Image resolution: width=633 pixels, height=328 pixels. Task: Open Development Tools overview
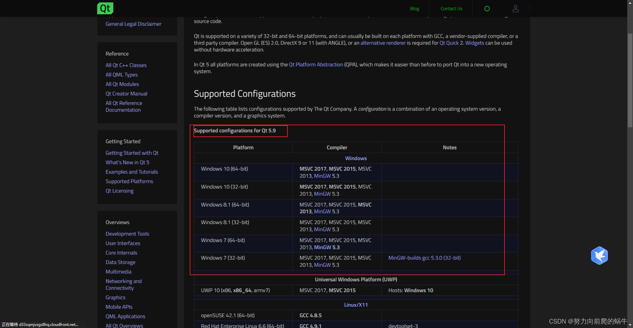coord(127,234)
